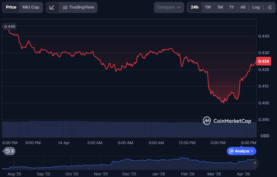Click Dec '25 on the overview timeline
Screen dimensions: 277x177
129,174
